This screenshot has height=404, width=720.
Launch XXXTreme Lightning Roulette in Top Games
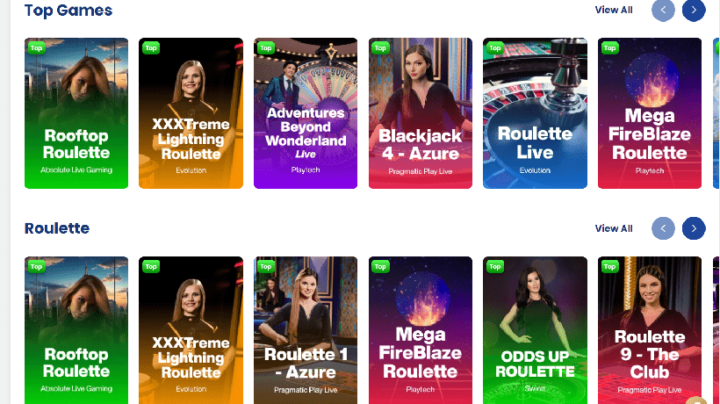coord(191,113)
